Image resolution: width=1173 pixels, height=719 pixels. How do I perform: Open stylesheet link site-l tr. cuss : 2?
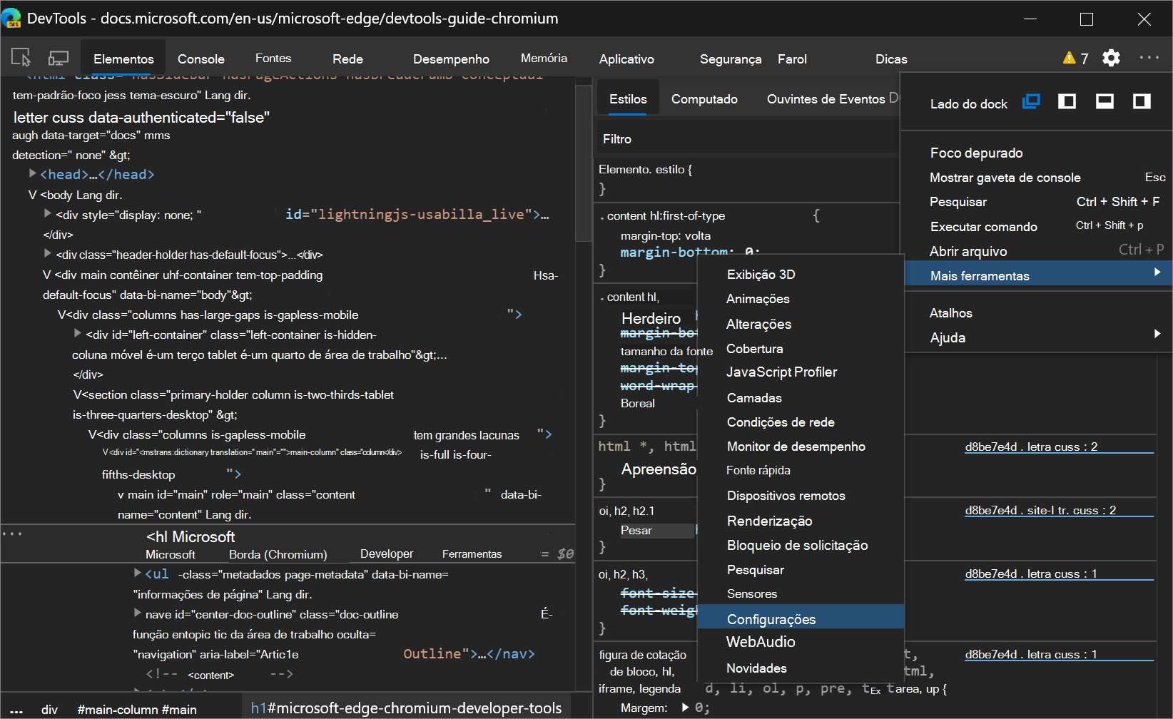(1040, 510)
